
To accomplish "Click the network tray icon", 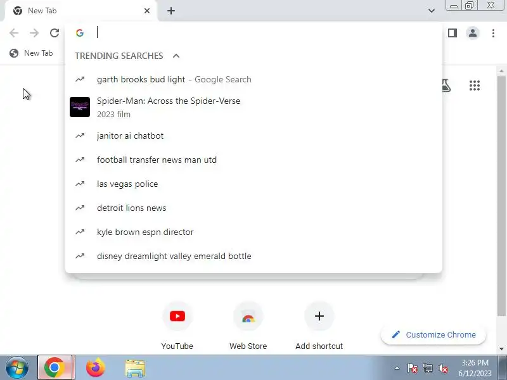I will point(428,368).
